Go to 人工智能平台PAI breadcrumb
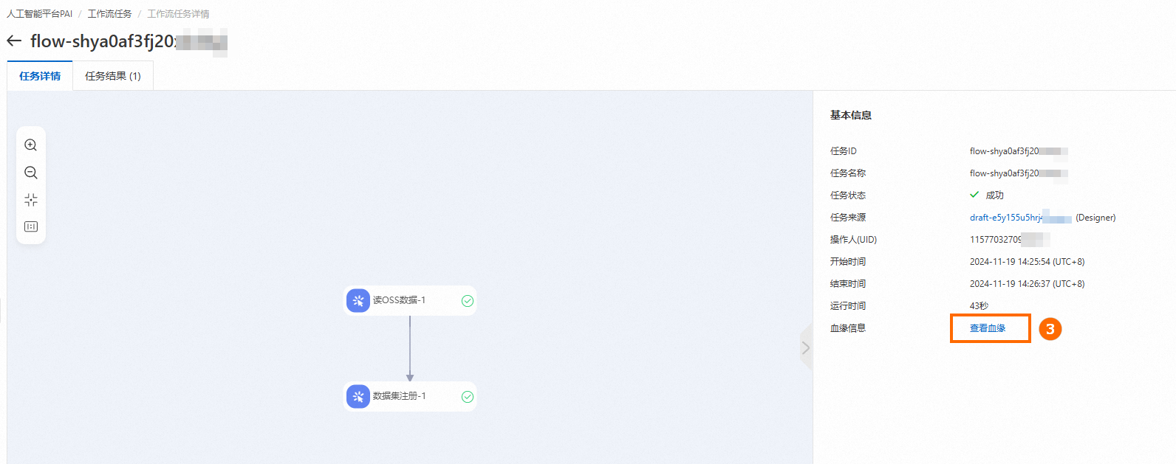This screenshot has height=464, width=1176. (x=40, y=14)
